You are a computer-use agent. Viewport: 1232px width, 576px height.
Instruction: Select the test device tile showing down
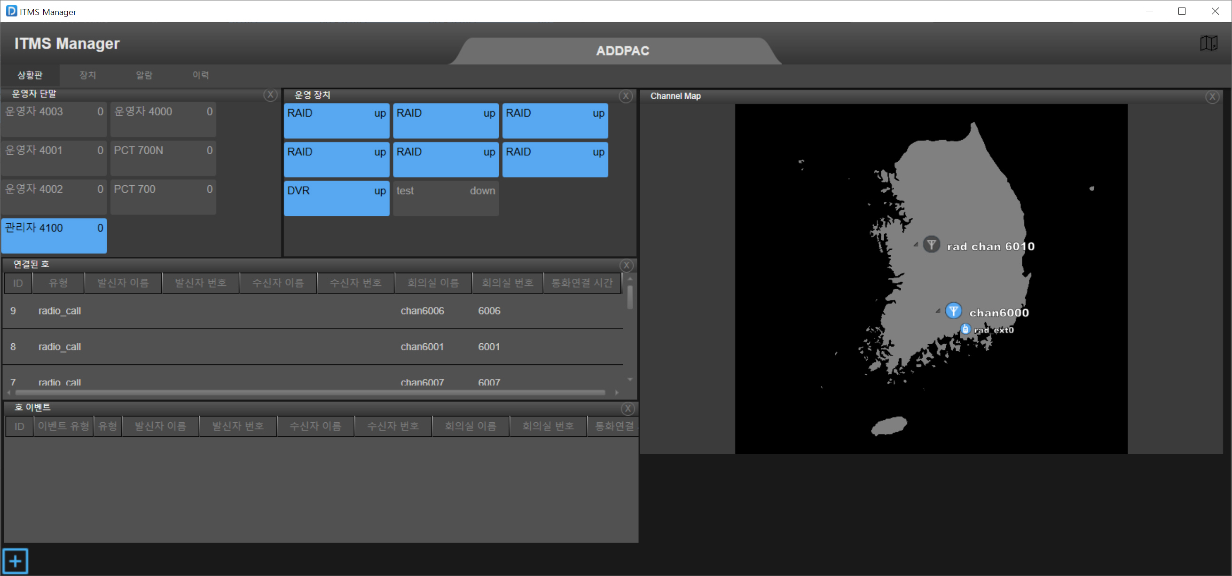point(445,197)
